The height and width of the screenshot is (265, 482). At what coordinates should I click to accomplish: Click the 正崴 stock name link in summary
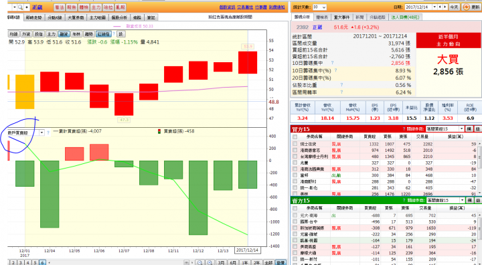(317, 27)
